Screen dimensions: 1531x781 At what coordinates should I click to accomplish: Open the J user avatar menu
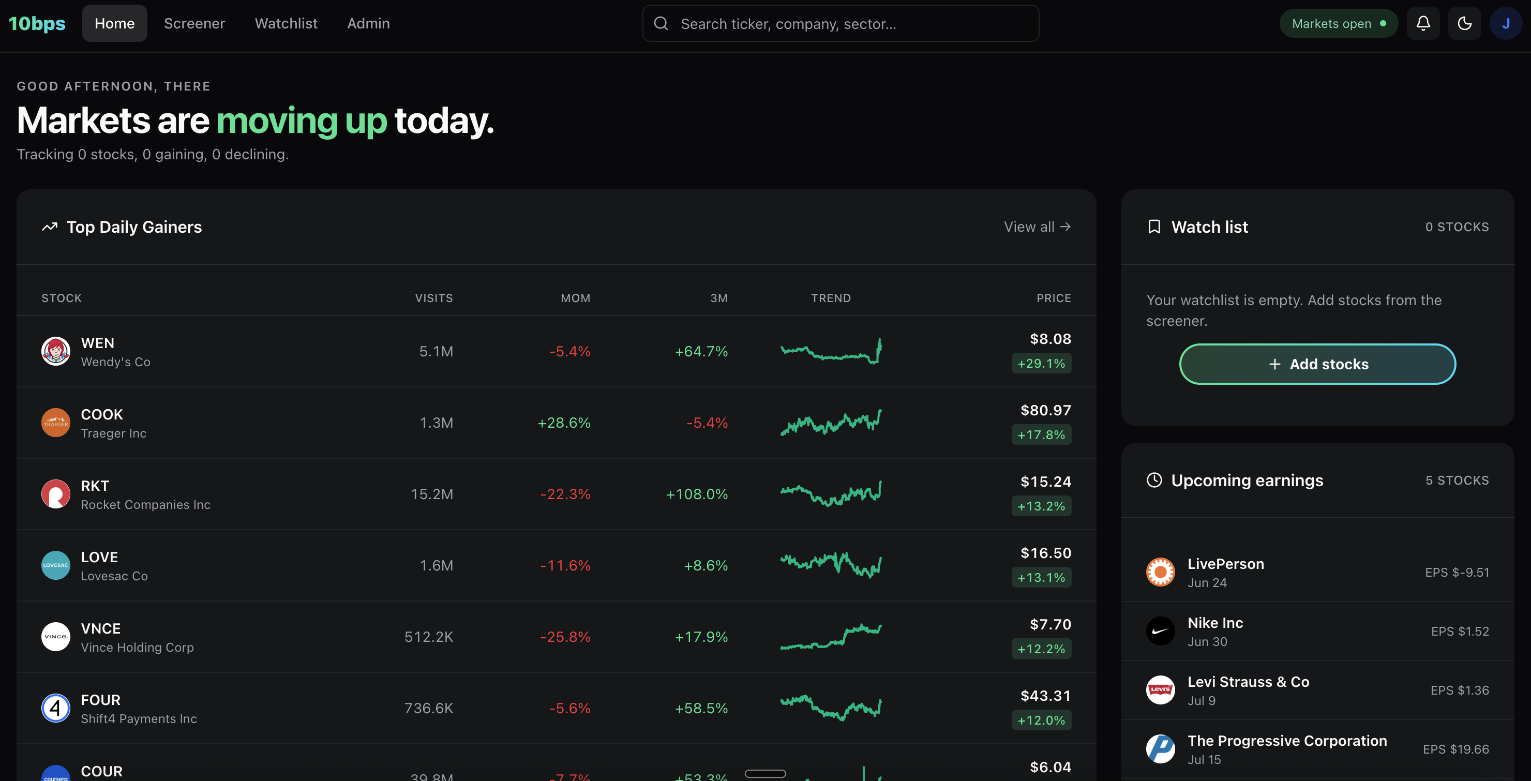(1506, 23)
